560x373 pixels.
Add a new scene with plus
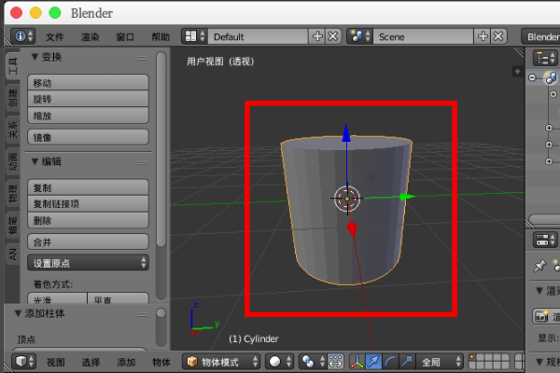pos(483,36)
